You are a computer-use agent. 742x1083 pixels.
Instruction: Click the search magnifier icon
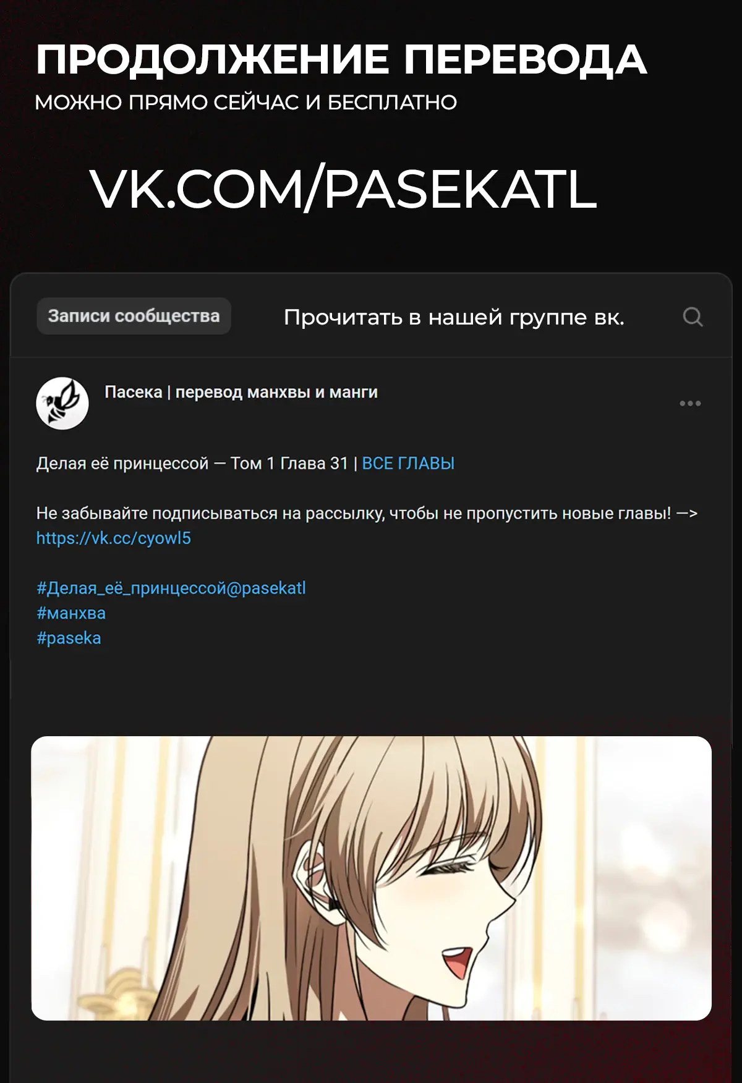coord(693,317)
